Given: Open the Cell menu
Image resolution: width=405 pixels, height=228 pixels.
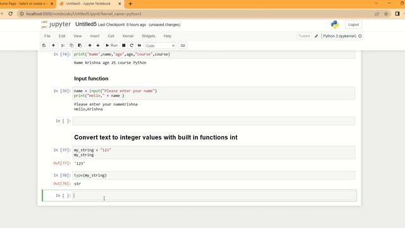Looking at the screenshot, I should point(111,36).
